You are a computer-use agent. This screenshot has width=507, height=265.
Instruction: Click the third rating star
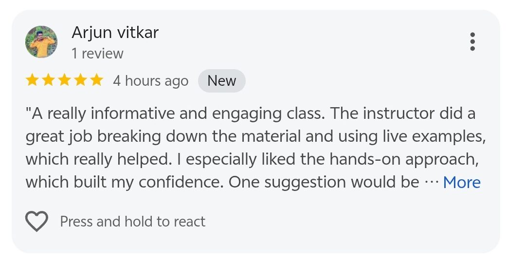[64, 80]
